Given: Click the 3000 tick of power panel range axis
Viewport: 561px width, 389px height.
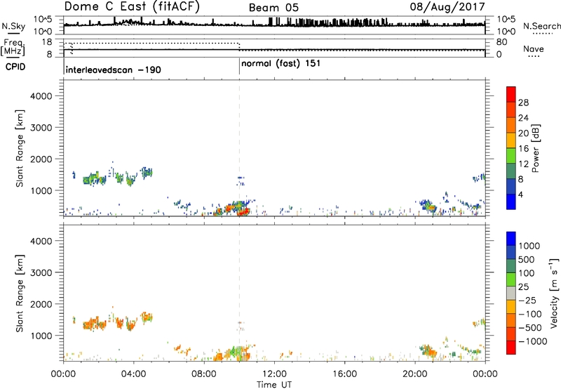Looking at the screenshot, I should point(41,128).
